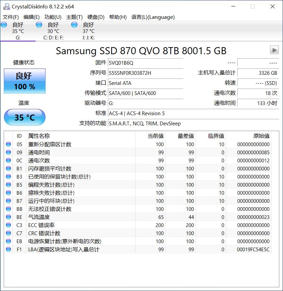
Task: Click the blue dot beside 通电时间 attribute
Action: click(x=8, y=152)
